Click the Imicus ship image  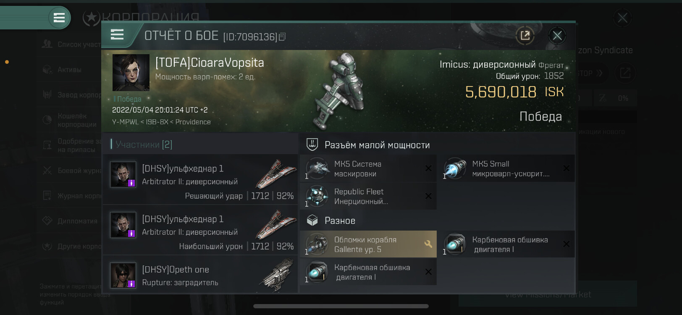(x=341, y=91)
